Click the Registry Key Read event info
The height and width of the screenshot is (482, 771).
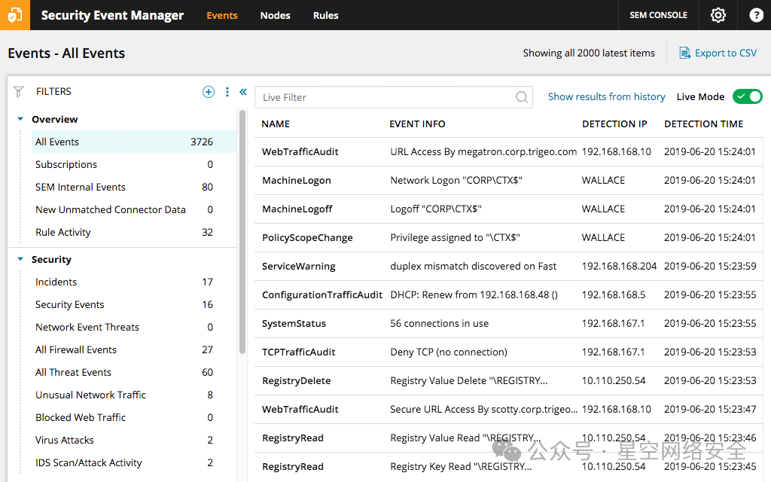(461, 466)
